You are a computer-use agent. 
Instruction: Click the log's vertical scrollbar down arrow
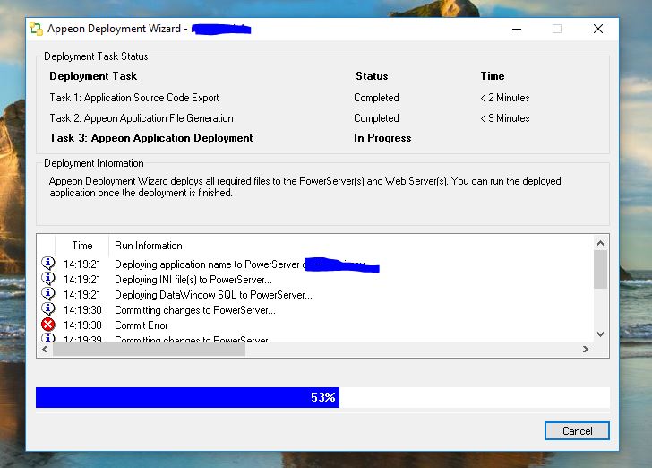(x=600, y=334)
